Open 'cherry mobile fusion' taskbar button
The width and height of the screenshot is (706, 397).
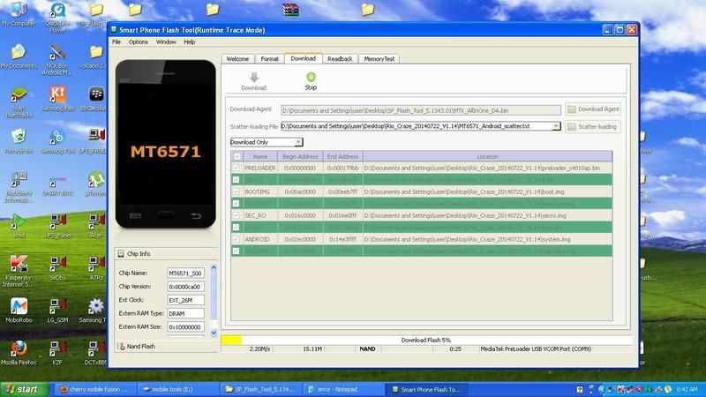94,389
